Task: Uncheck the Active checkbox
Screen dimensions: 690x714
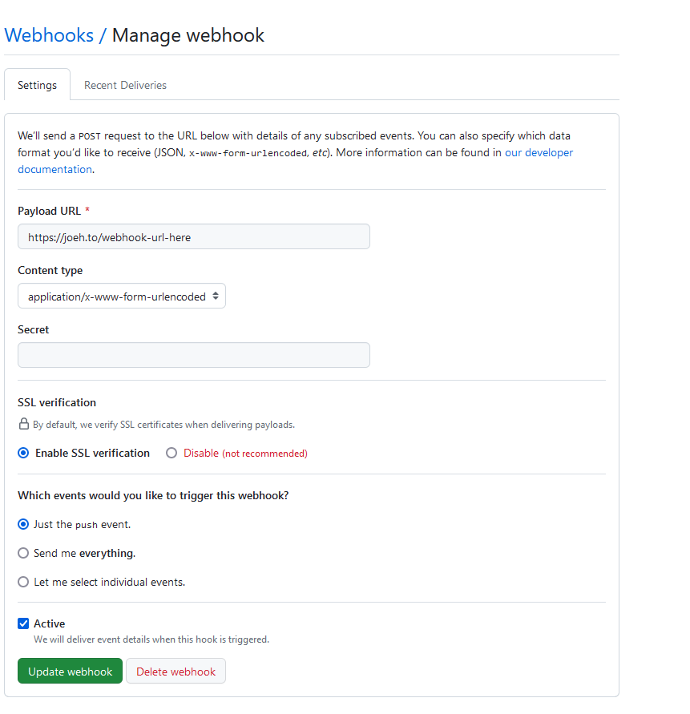Action: (x=24, y=624)
